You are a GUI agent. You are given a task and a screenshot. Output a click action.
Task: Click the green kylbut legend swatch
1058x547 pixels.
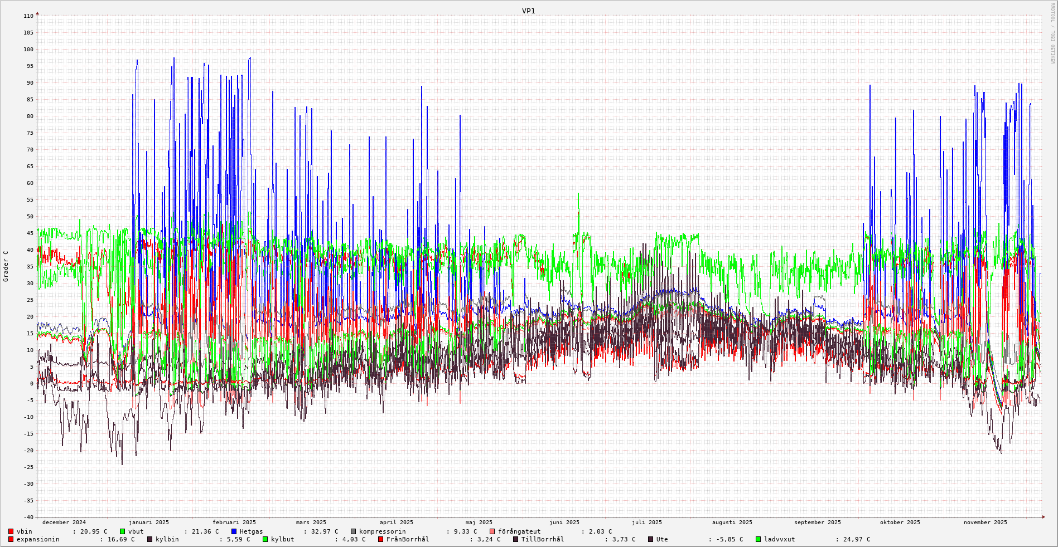(x=265, y=539)
